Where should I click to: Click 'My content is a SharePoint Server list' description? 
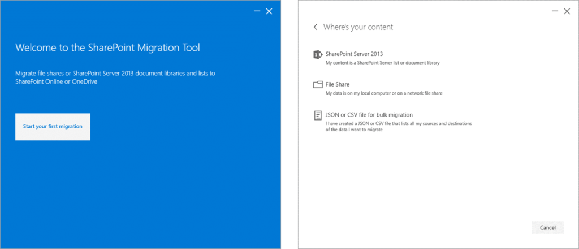coord(383,63)
